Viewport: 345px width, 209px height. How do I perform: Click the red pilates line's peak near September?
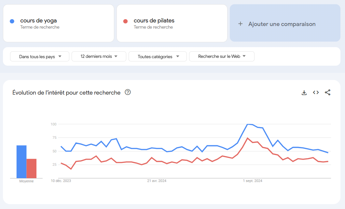tap(247, 138)
